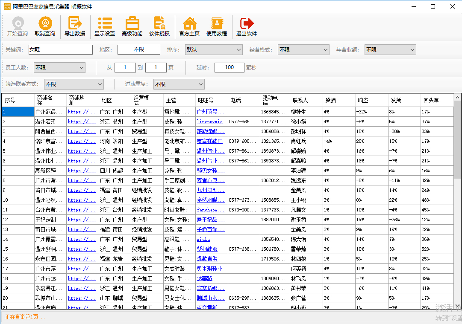This screenshot has width=462, height=324.
Task: Click the 取消查询 cancel query icon
Action: point(45,26)
